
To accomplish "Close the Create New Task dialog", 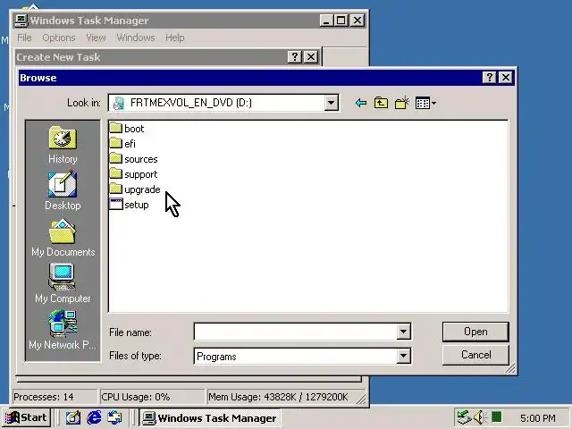I will point(311,57).
